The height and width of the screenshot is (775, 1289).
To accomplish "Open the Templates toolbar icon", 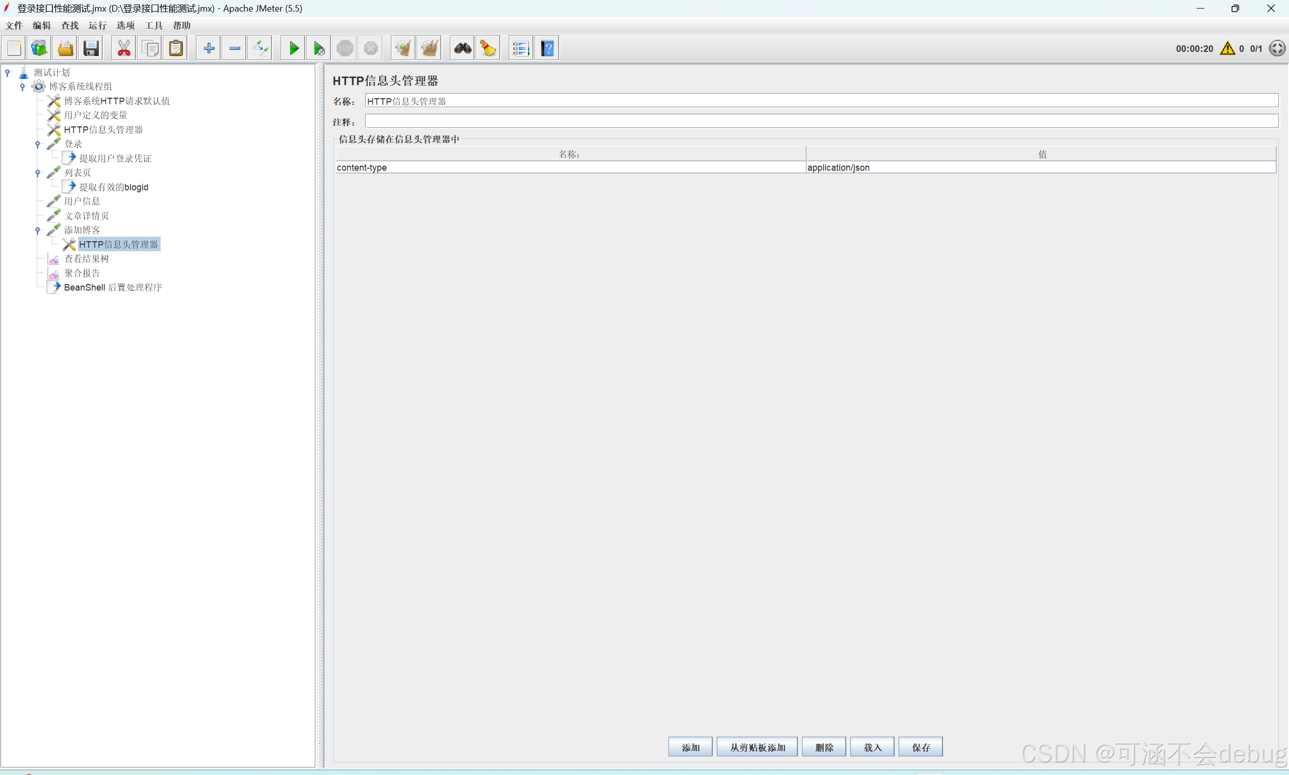I will [x=39, y=48].
